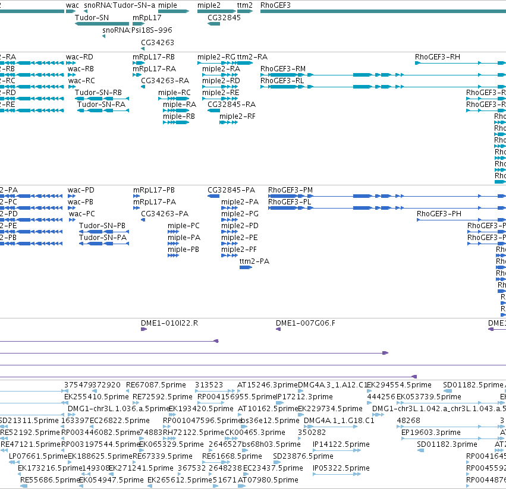Click the EP19603.3prime EST label

[x=431, y=433]
